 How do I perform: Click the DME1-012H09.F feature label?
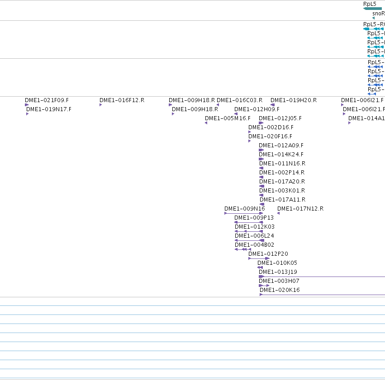[257, 109]
